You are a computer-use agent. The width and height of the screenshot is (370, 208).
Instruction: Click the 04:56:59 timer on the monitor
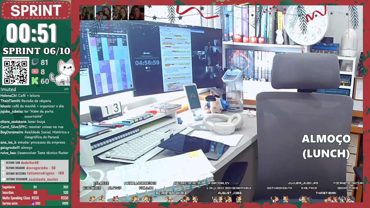[x=147, y=63]
